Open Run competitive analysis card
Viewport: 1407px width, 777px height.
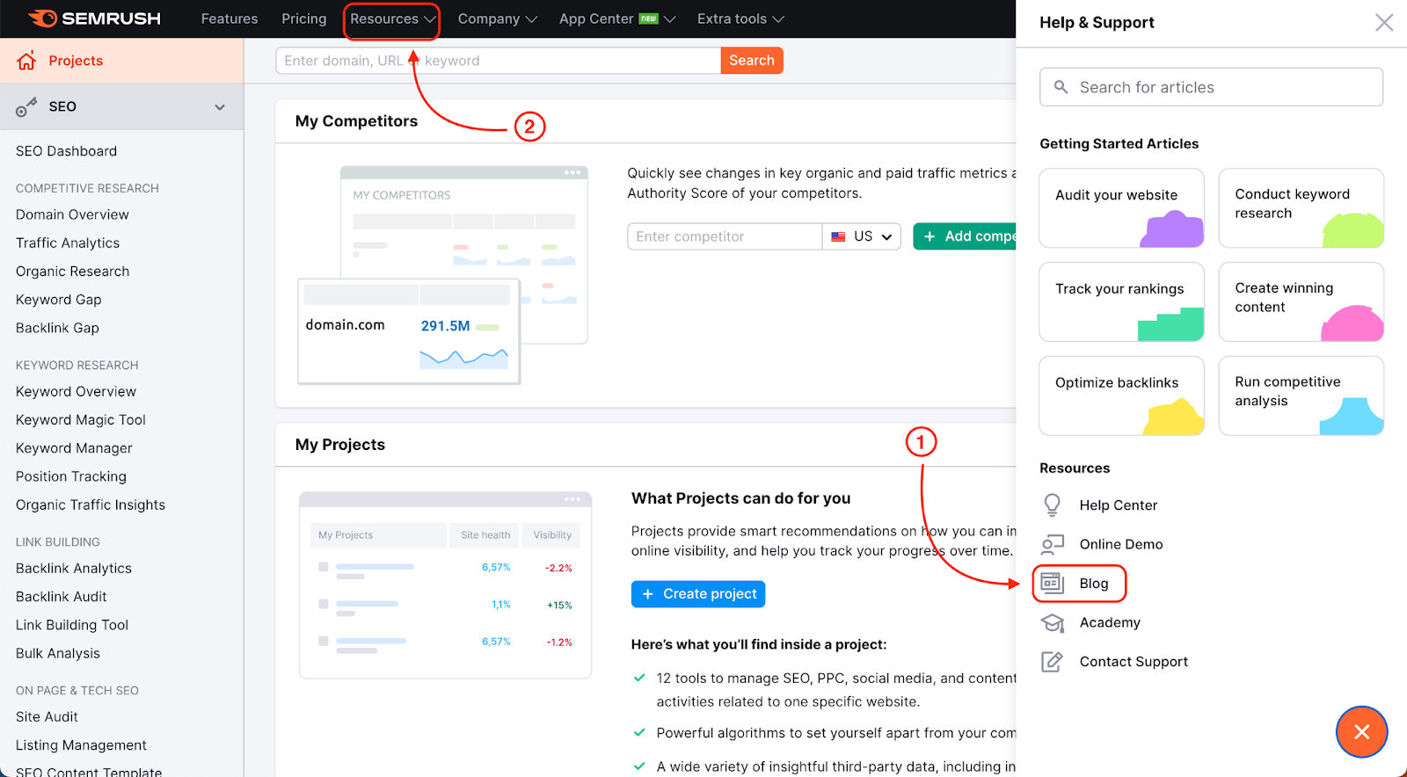[x=1301, y=396]
